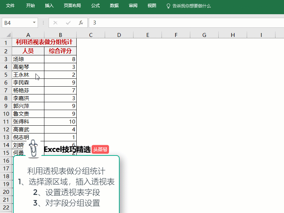The width and height of the screenshot is (284, 213).
Task: Open the 公式 ribbon tab
Action: pos(95,6)
